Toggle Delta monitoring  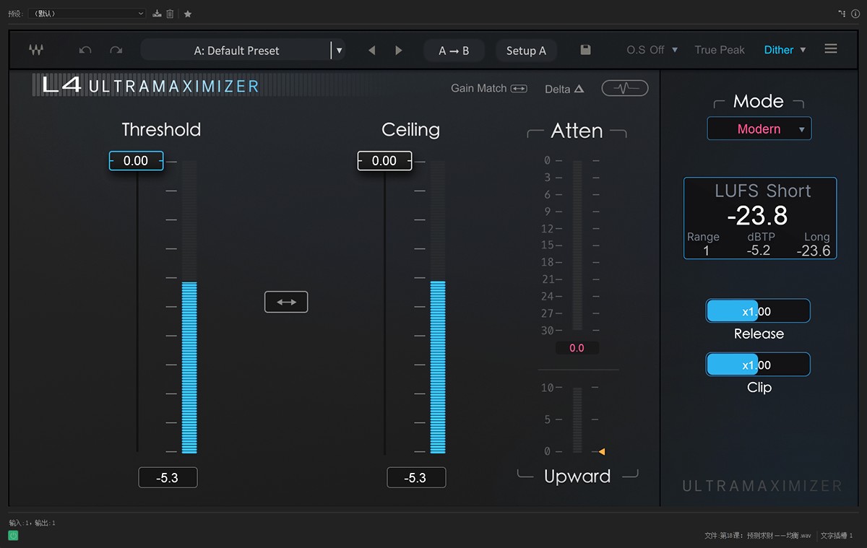(564, 89)
